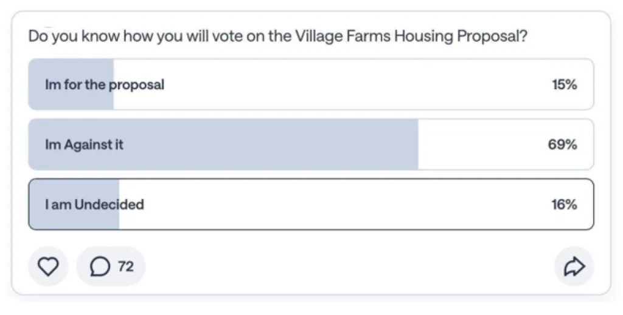The image size is (623, 315).
Task: Share the poll using the arrow icon
Action: coord(574,266)
